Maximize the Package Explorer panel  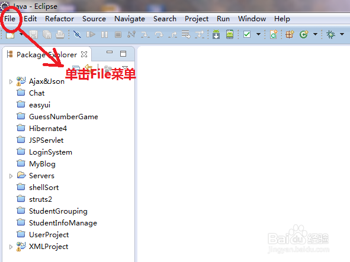click(x=123, y=54)
